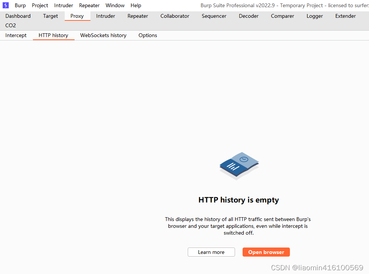
Task: Click the 'HTTP history is empty' heading
Action: pyautogui.click(x=239, y=200)
